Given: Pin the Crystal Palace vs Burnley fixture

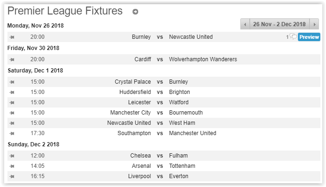Looking at the screenshot, I should (x=12, y=82).
